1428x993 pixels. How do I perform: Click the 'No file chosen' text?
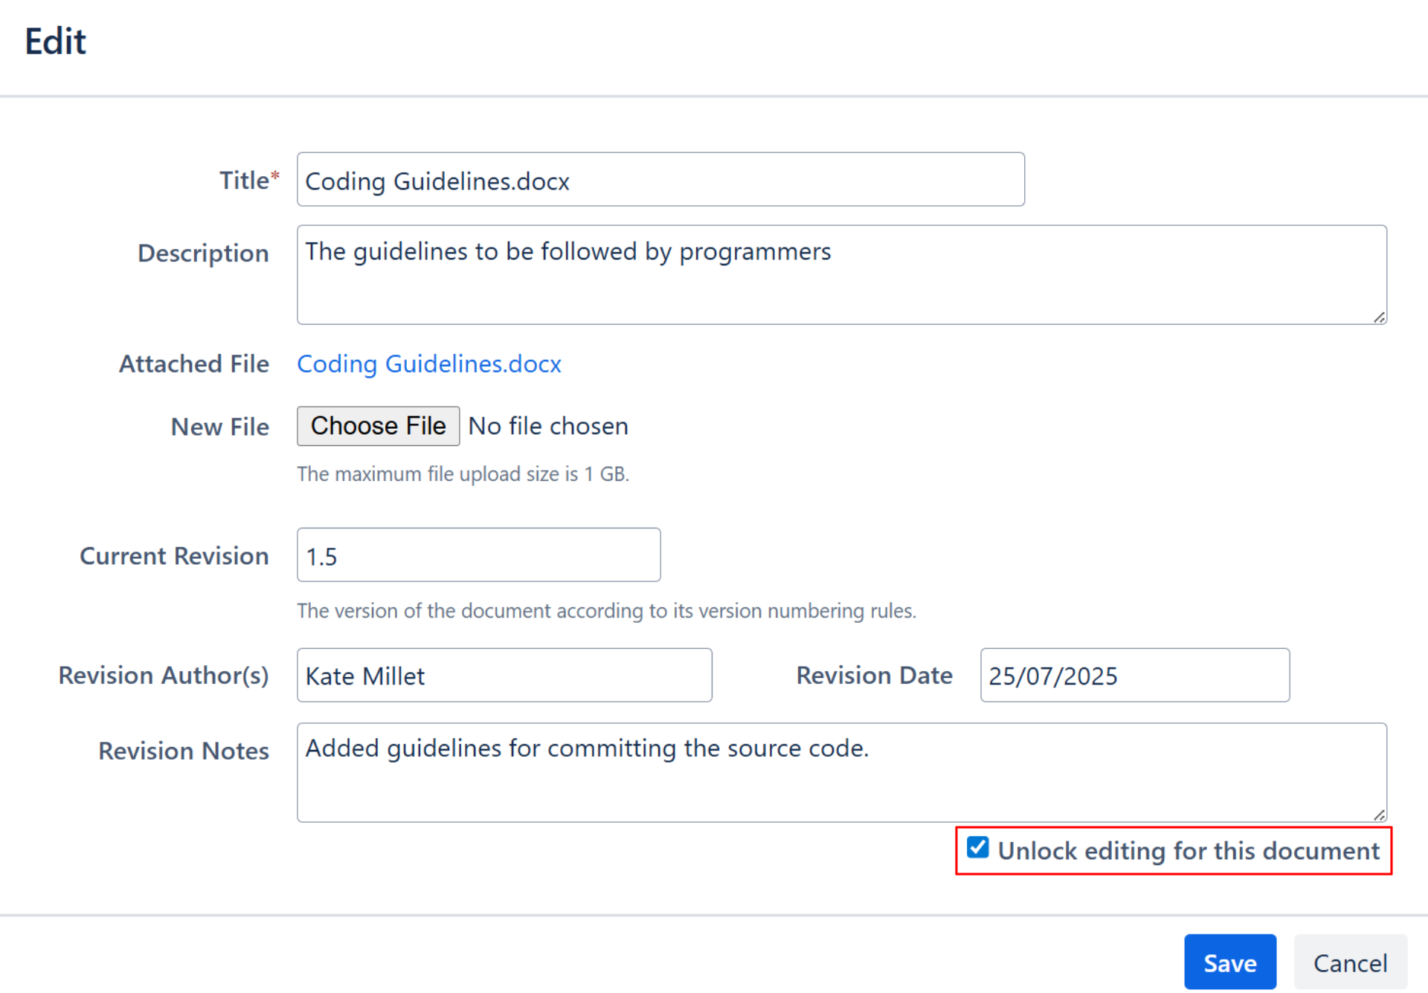(x=548, y=427)
